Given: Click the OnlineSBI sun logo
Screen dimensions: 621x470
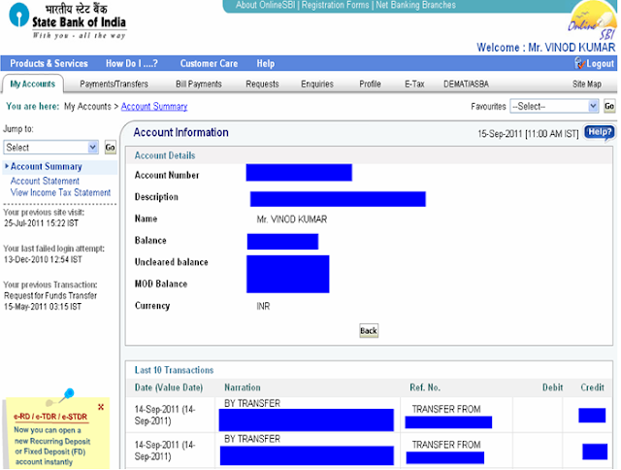Looking at the screenshot, I should [593, 20].
